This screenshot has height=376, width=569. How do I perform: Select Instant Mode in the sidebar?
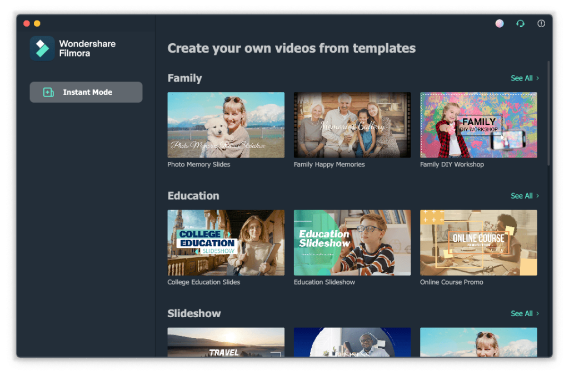coord(86,93)
